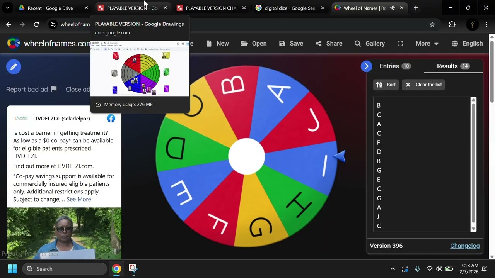
Task: Show hidden tray icons chevron
Action: point(393,269)
